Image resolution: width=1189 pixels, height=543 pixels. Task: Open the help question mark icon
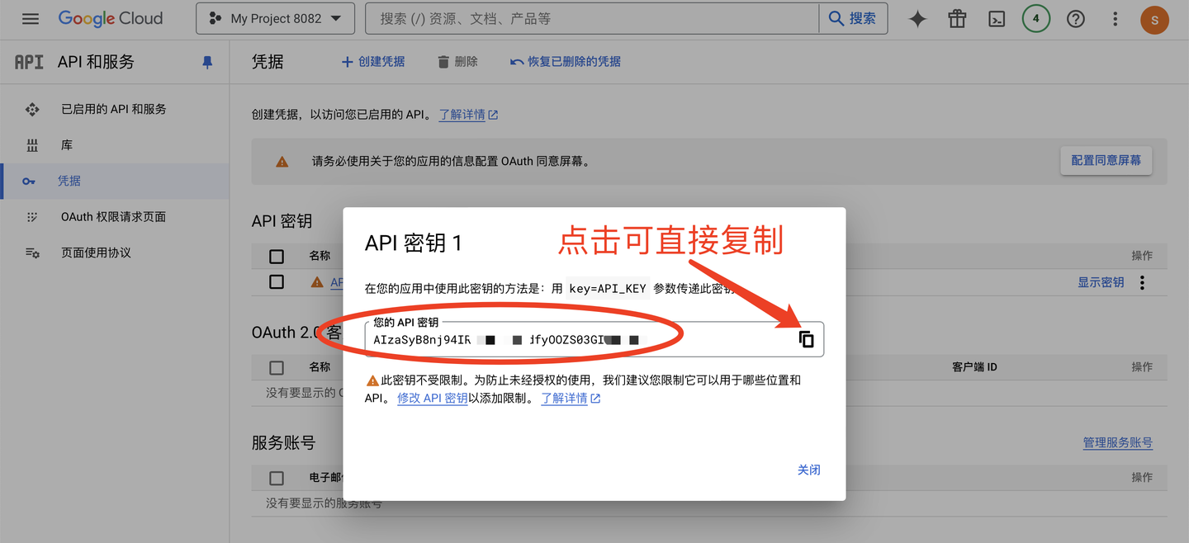pos(1075,19)
